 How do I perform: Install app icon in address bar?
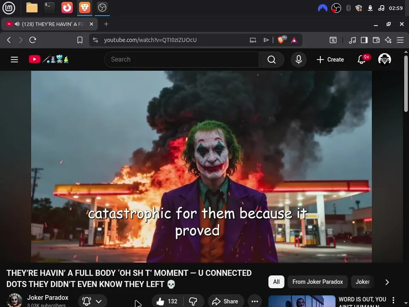click(253, 40)
